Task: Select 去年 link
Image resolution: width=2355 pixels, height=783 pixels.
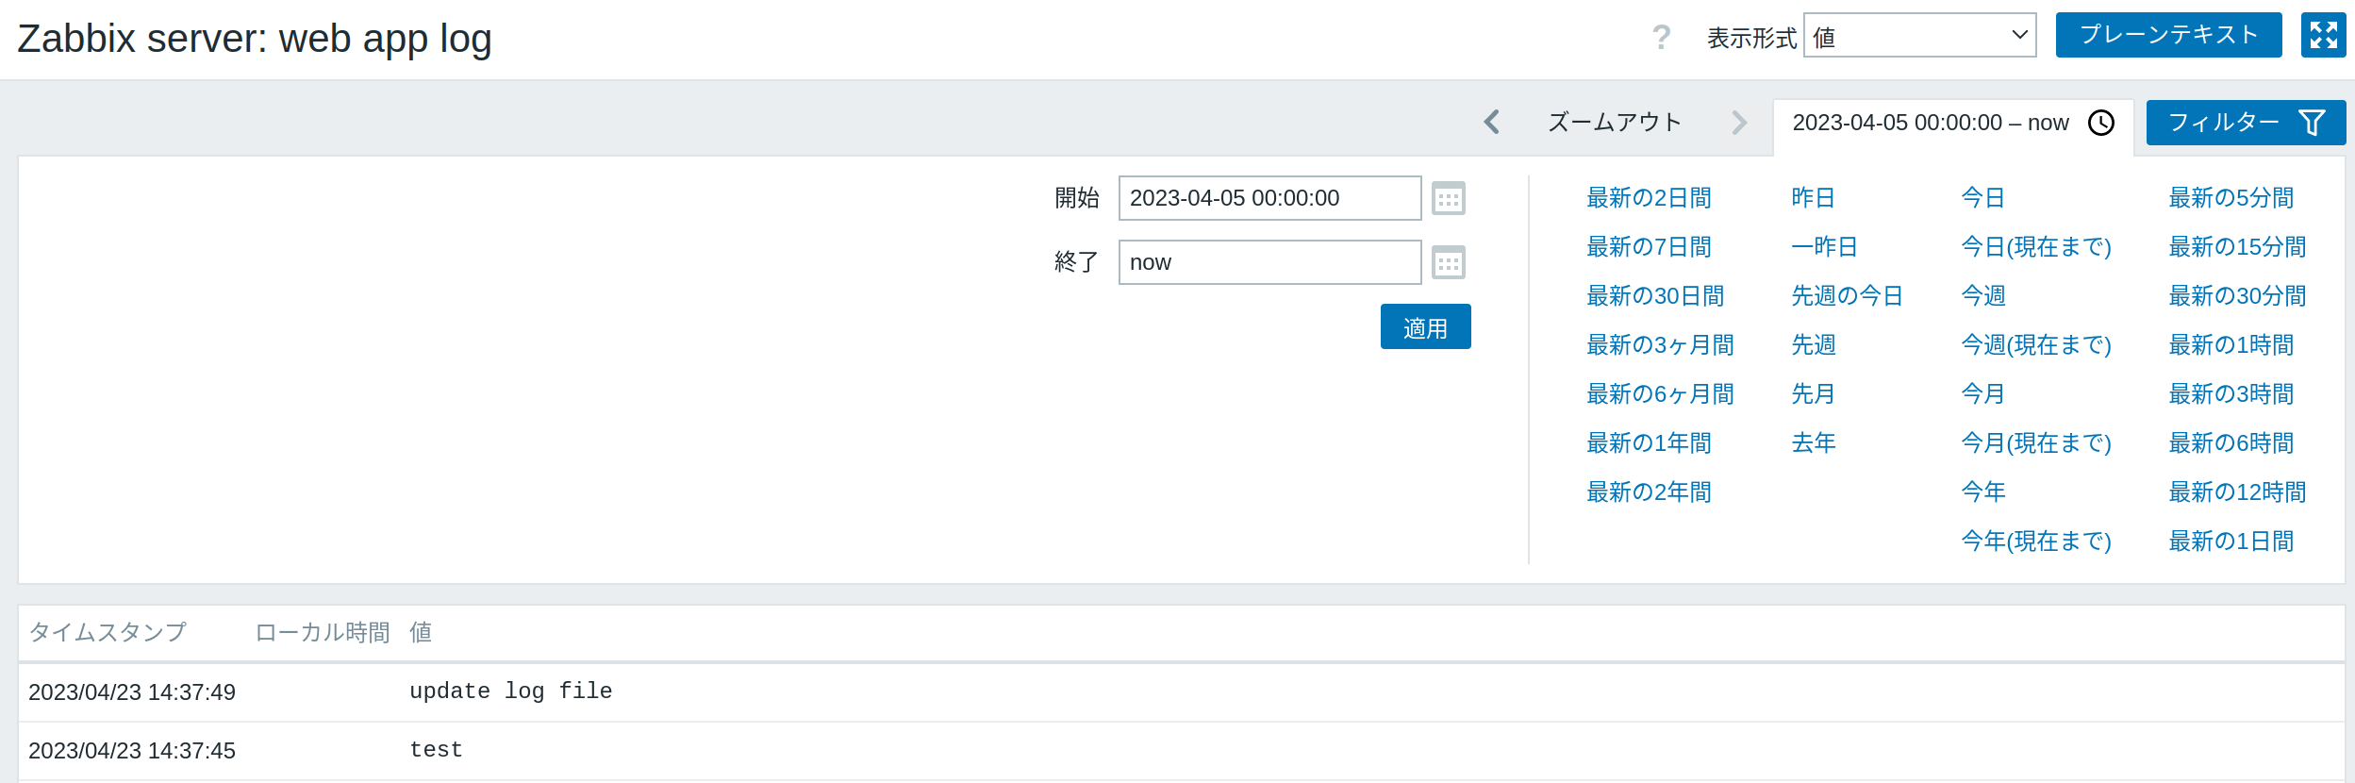Action: tap(1813, 443)
